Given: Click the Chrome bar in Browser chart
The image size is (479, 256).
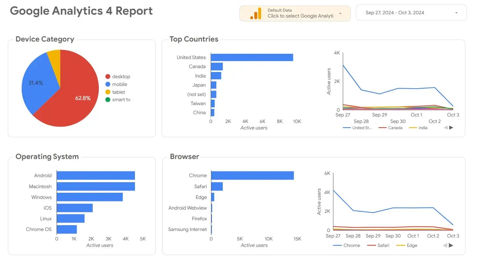Looking at the screenshot, I should pos(253,176).
